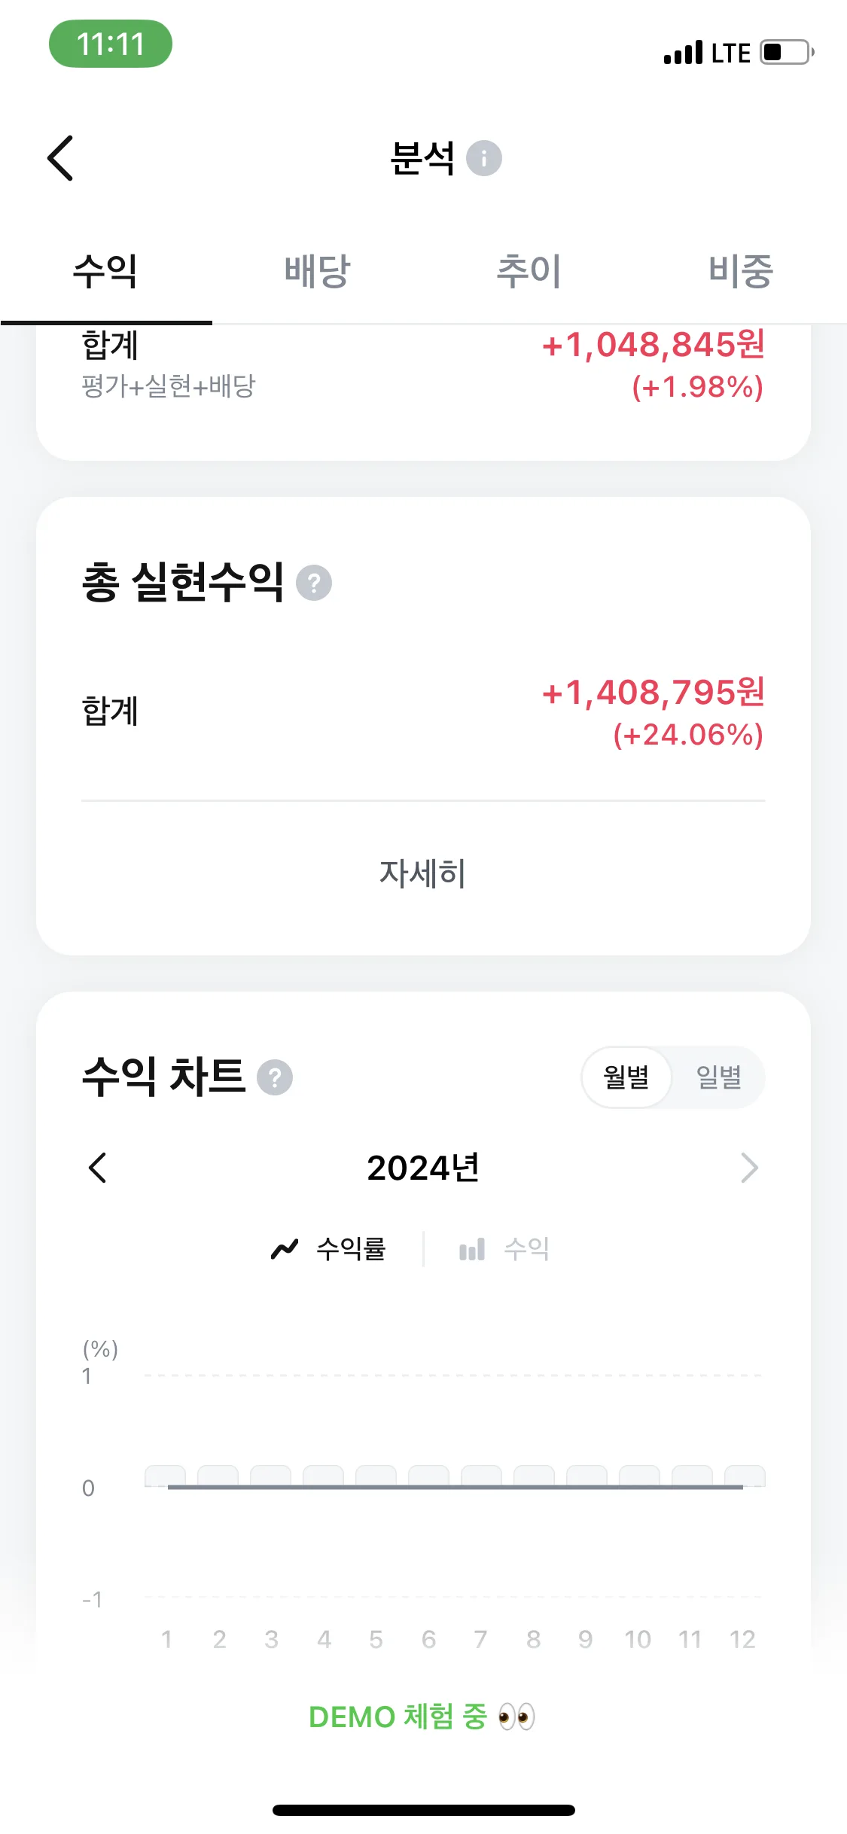
Task: Open the 비중 tab
Action: (x=741, y=271)
